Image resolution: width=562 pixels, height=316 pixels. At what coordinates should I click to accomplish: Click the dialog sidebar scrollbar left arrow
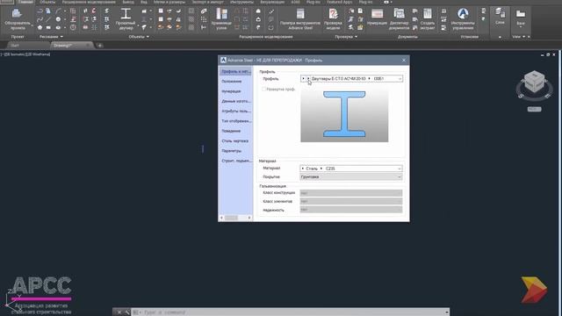coord(221,218)
